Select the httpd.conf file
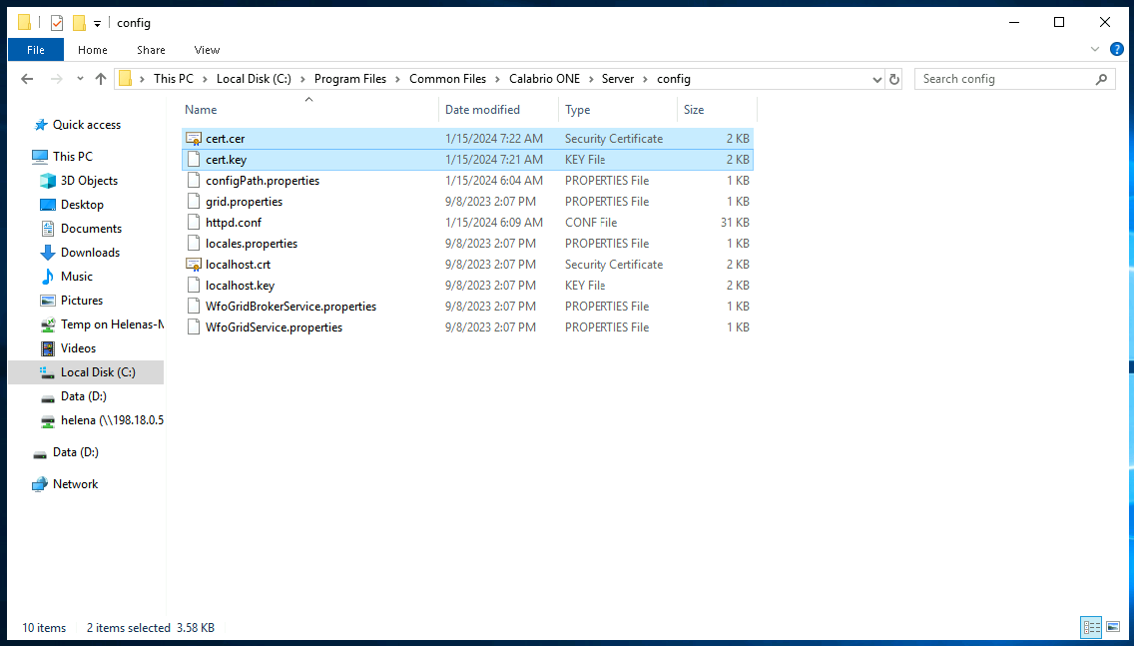 click(234, 223)
